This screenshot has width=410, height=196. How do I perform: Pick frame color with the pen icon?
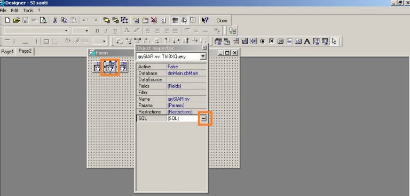pos(76,41)
